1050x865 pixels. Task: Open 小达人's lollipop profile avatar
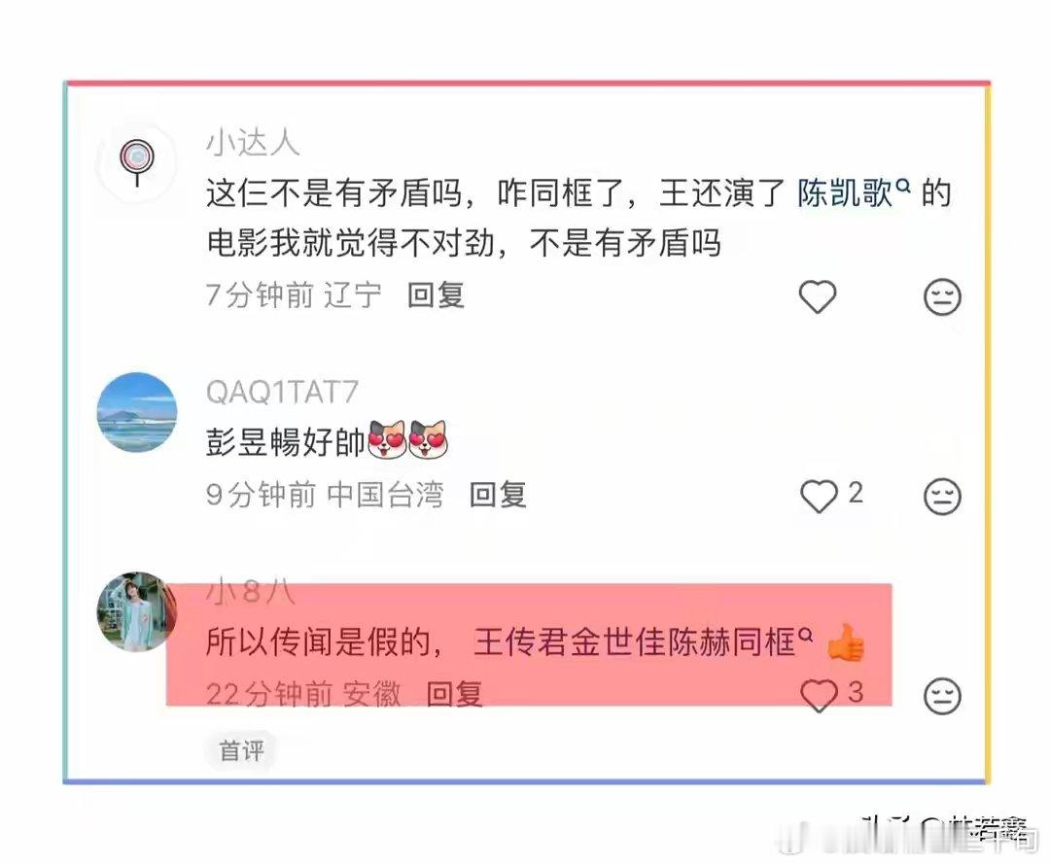[x=137, y=162]
